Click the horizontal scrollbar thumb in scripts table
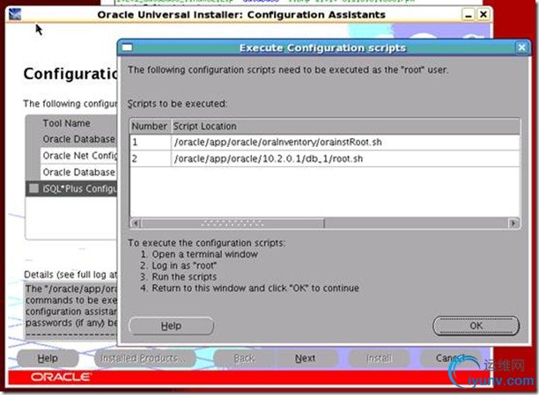 233,223
